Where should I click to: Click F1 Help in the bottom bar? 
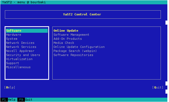9,100
